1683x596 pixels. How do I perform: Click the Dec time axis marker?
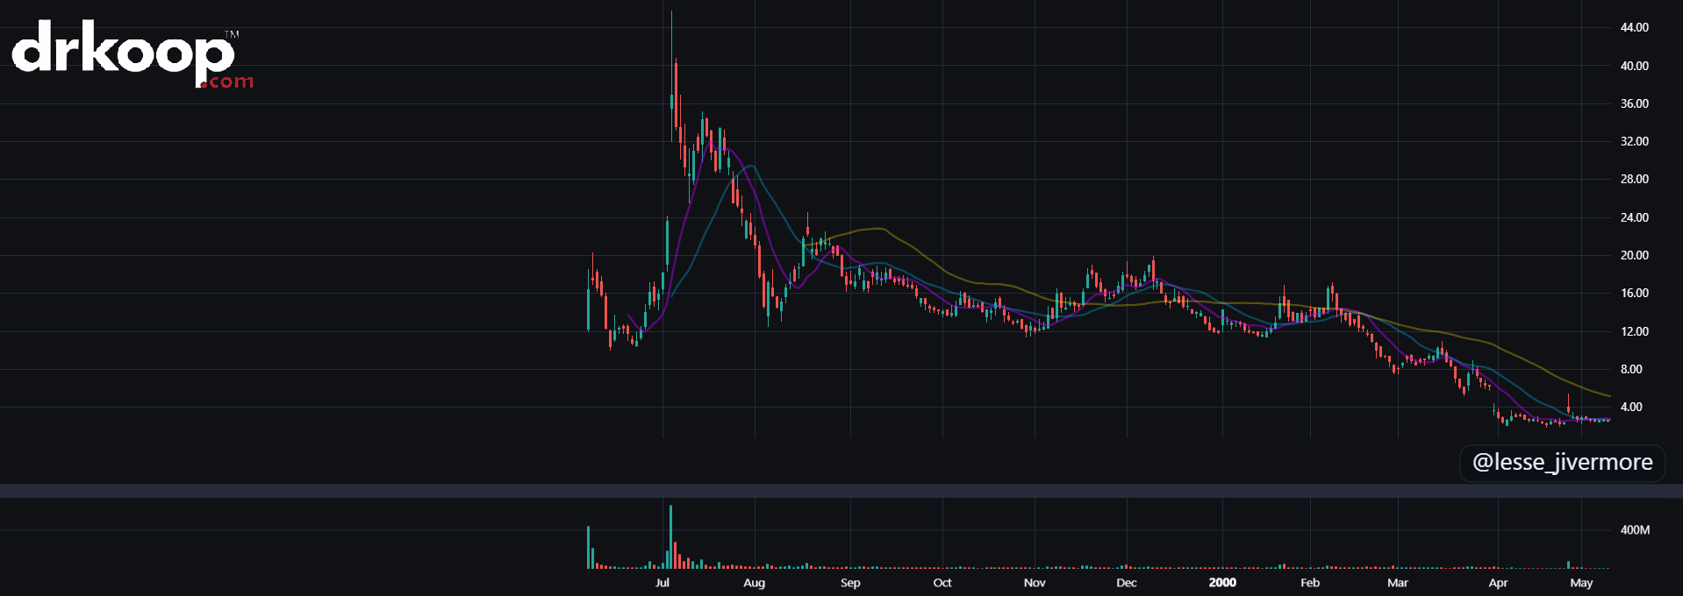coord(1127,583)
